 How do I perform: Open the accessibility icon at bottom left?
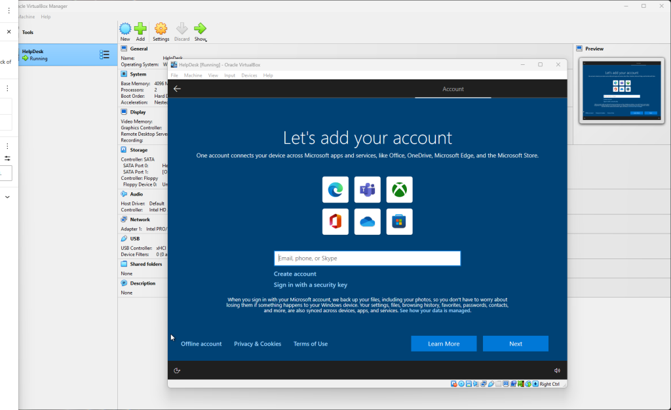tap(177, 371)
